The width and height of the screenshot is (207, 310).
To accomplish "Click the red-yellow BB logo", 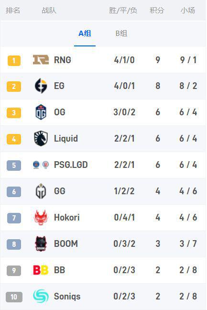I will (x=41, y=270).
